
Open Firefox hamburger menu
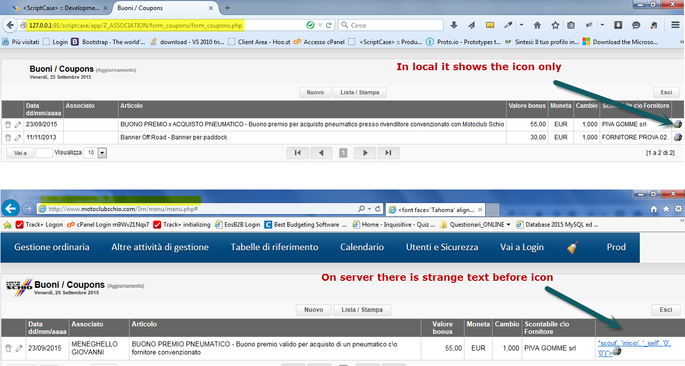coord(675,25)
